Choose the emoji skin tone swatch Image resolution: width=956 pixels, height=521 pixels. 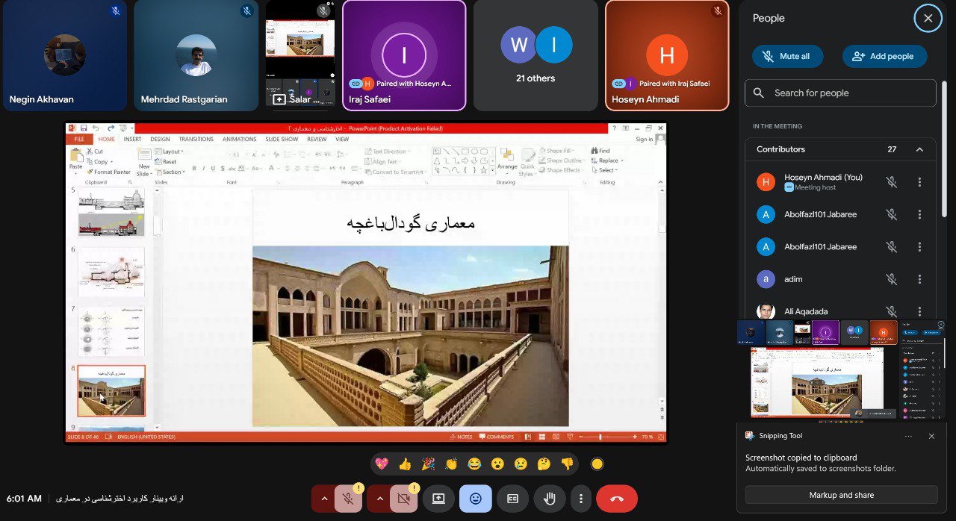(597, 464)
